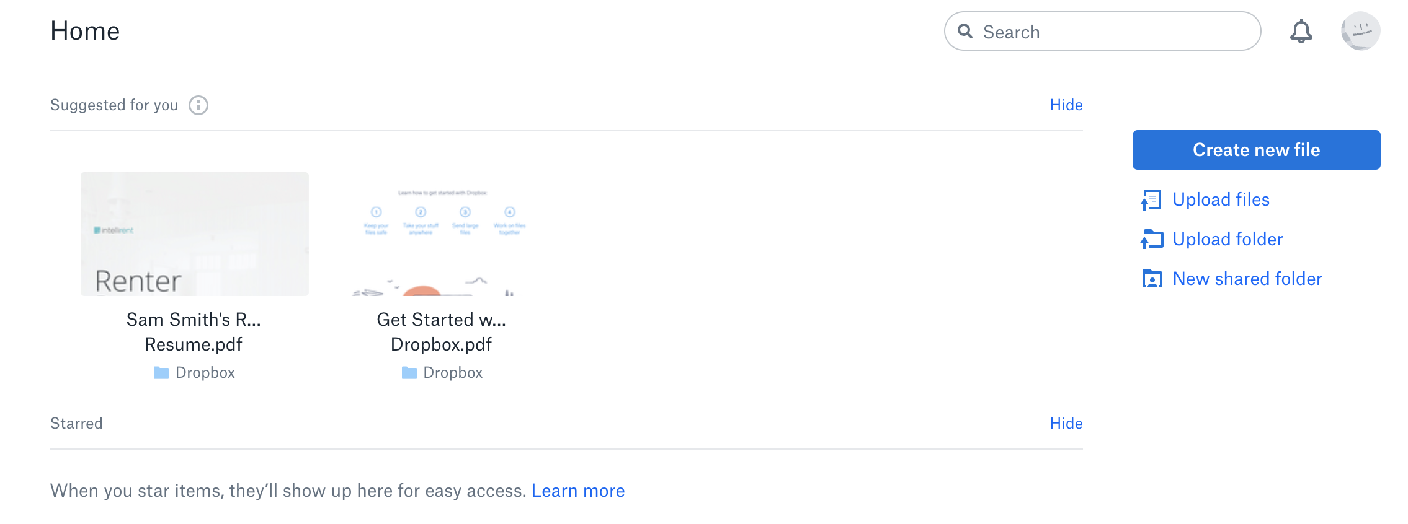Click the Upload files icon

[x=1151, y=200]
